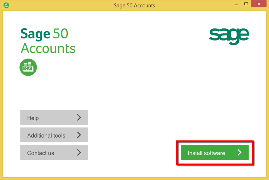Select the Contact us button
The image size is (269, 180).
click(54, 152)
